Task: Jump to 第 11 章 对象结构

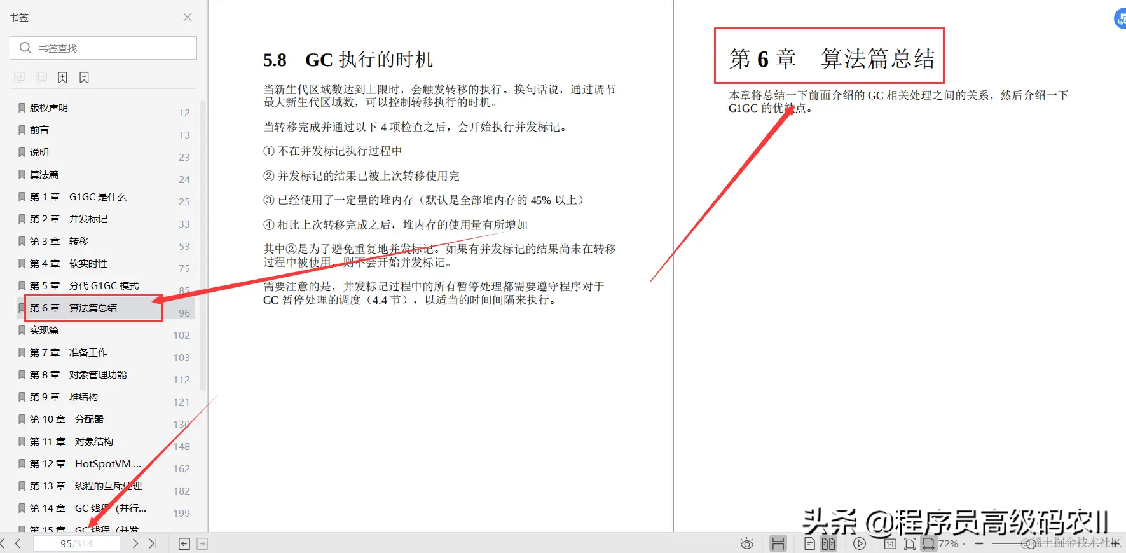Action: pos(71,441)
